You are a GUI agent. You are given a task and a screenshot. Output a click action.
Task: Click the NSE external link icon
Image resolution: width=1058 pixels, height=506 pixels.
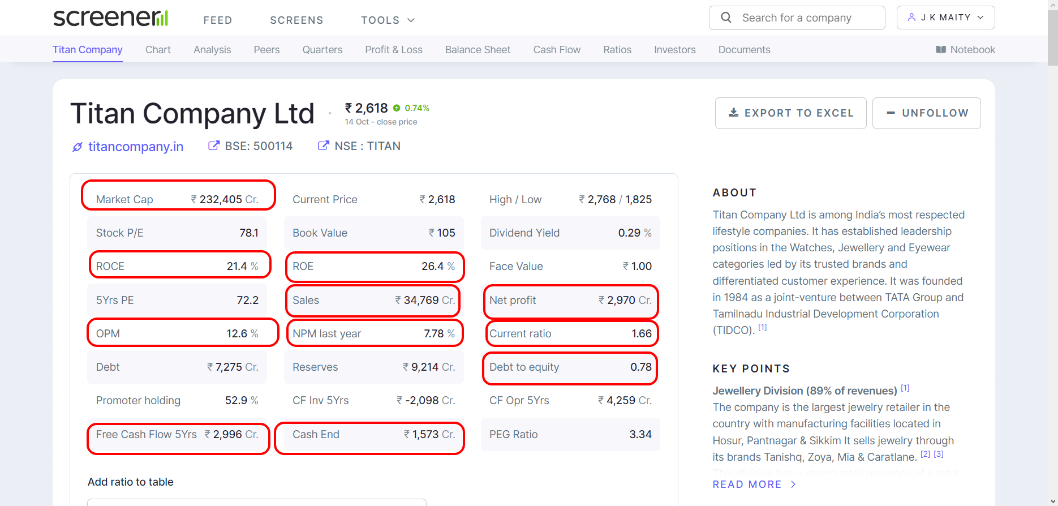pyautogui.click(x=323, y=146)
